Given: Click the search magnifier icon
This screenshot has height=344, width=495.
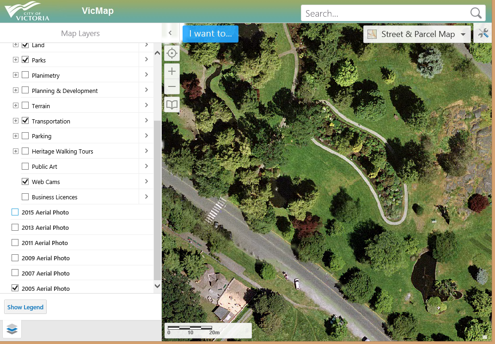Looking at the screenshot, I should click(476, 13).
